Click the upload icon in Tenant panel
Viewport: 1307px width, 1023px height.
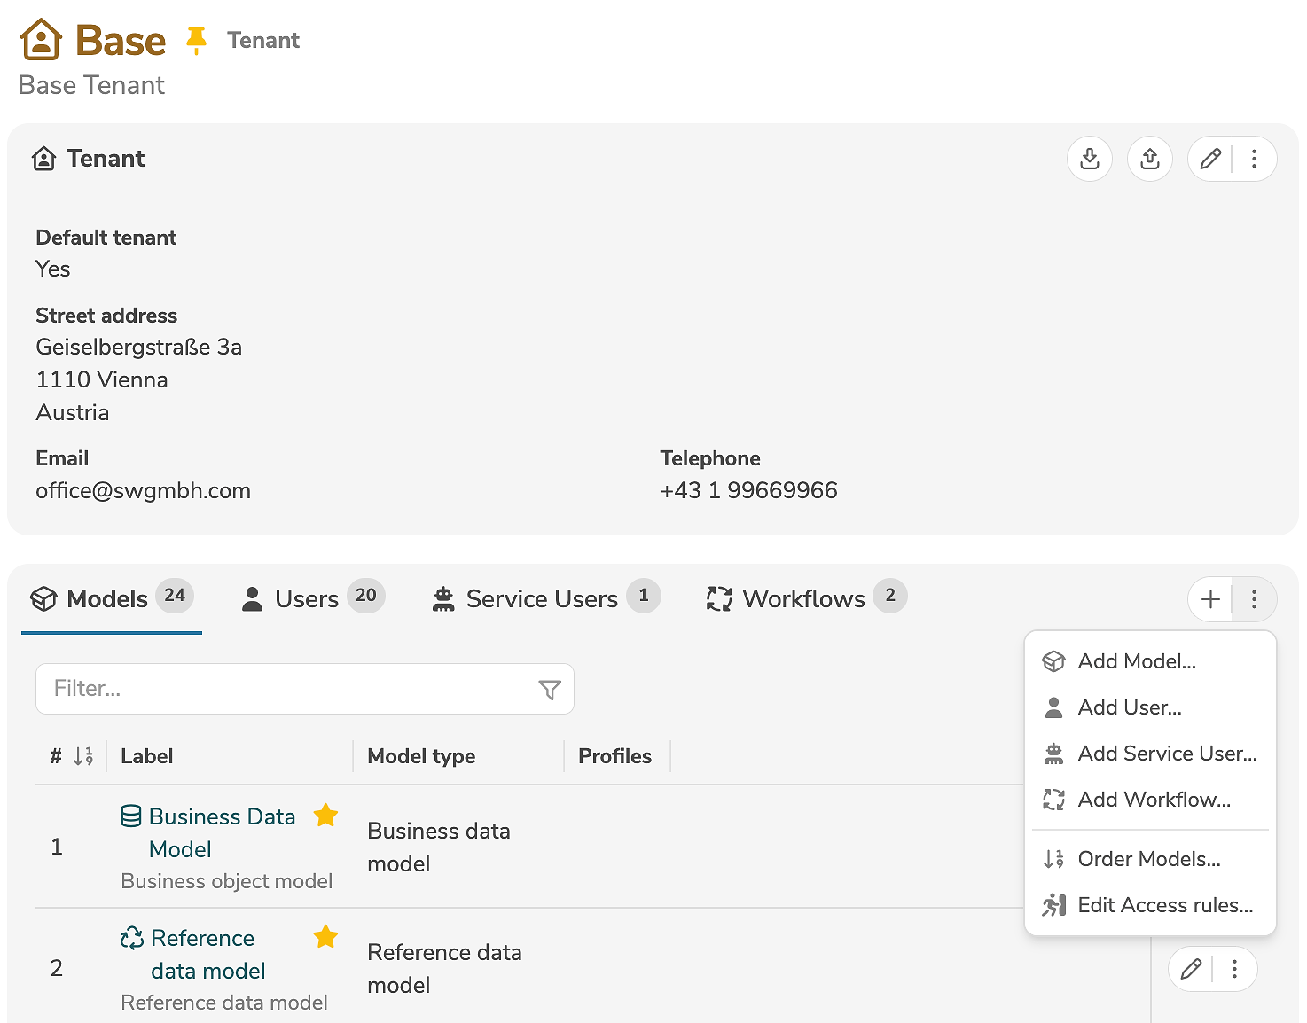click(x=1150, y=159)
